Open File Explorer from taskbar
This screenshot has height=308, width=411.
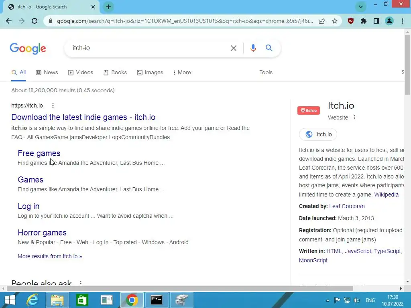57,300
